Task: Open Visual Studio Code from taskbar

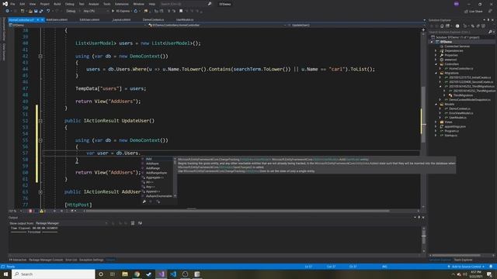Action: 173,274
